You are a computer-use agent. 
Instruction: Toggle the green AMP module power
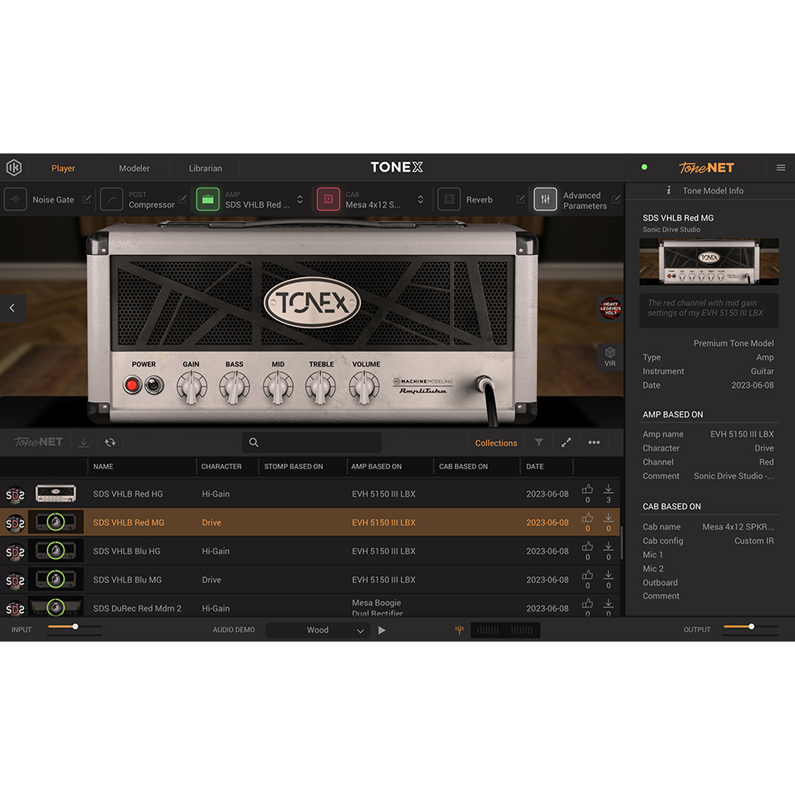tap(207, 200)
